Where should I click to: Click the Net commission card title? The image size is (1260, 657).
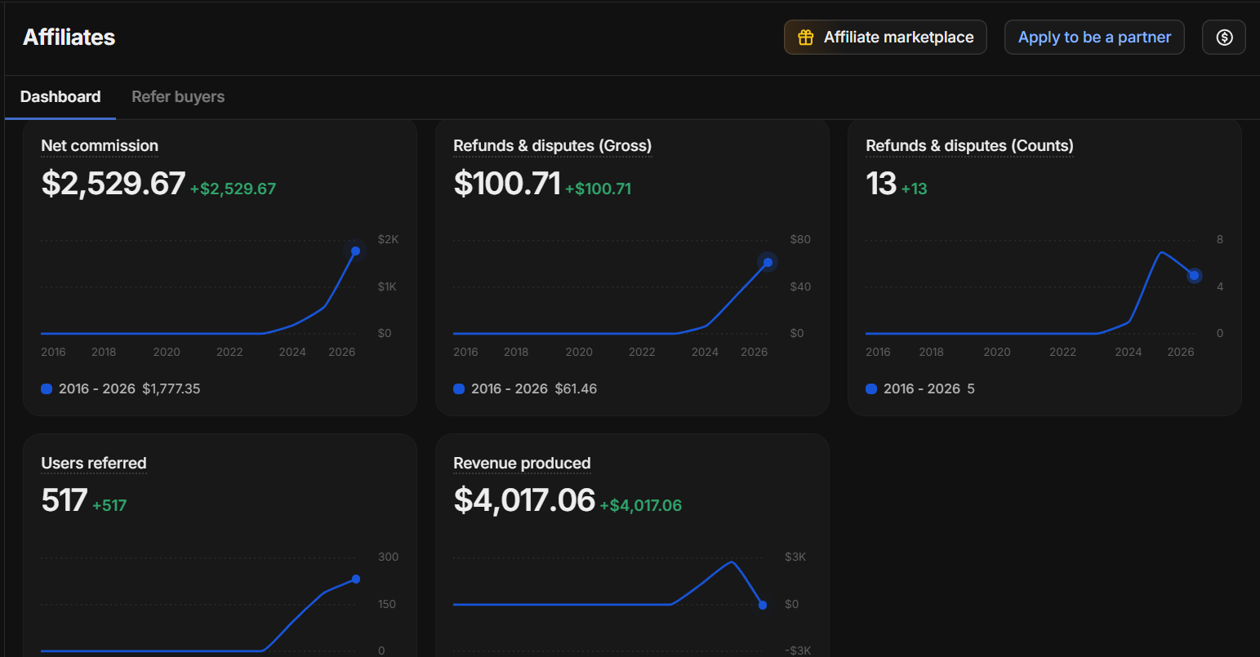coord(100,146)
